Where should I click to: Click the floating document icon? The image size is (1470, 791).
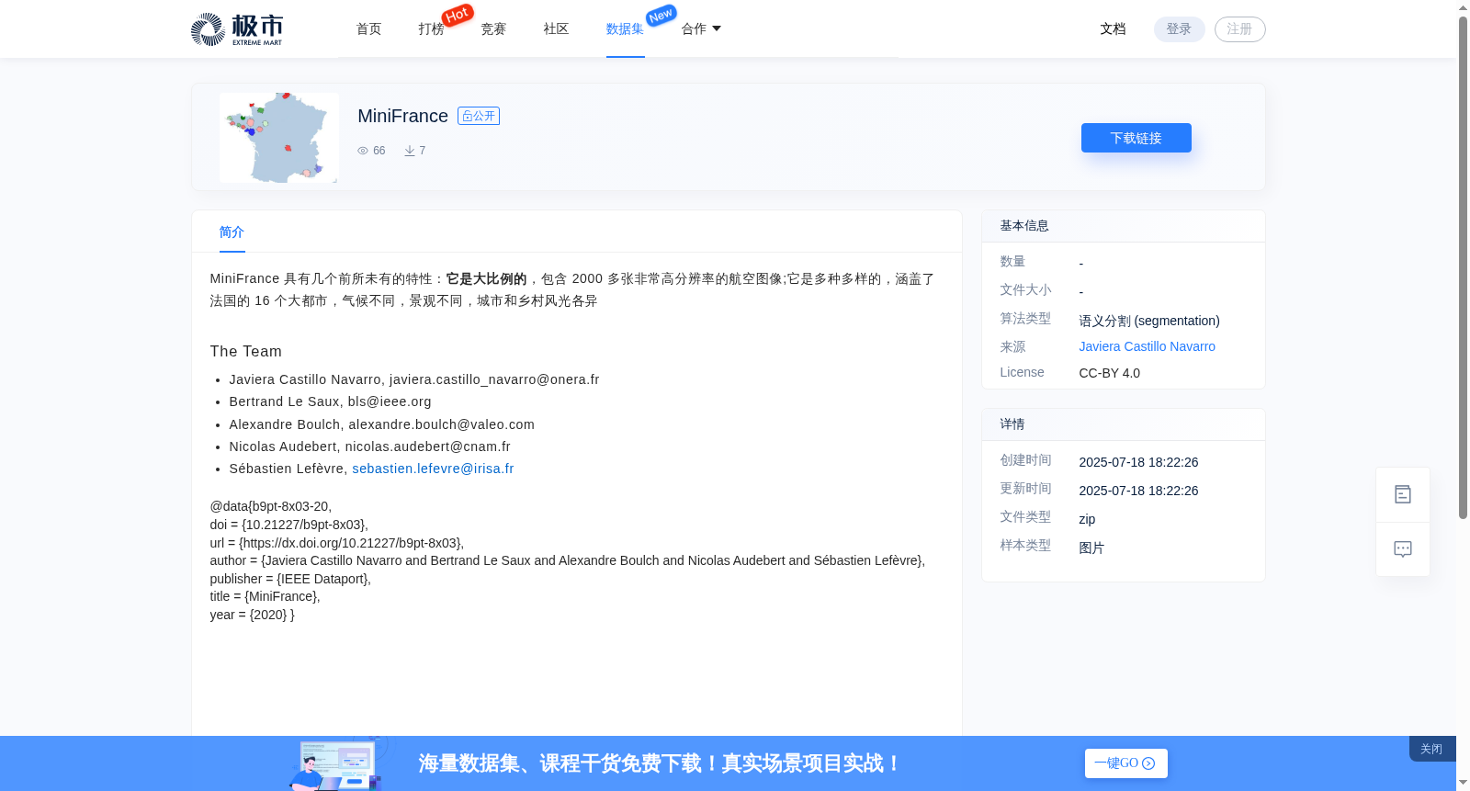point(1403,494)
